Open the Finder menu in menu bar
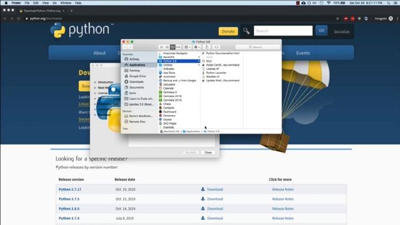 point(16,2)
